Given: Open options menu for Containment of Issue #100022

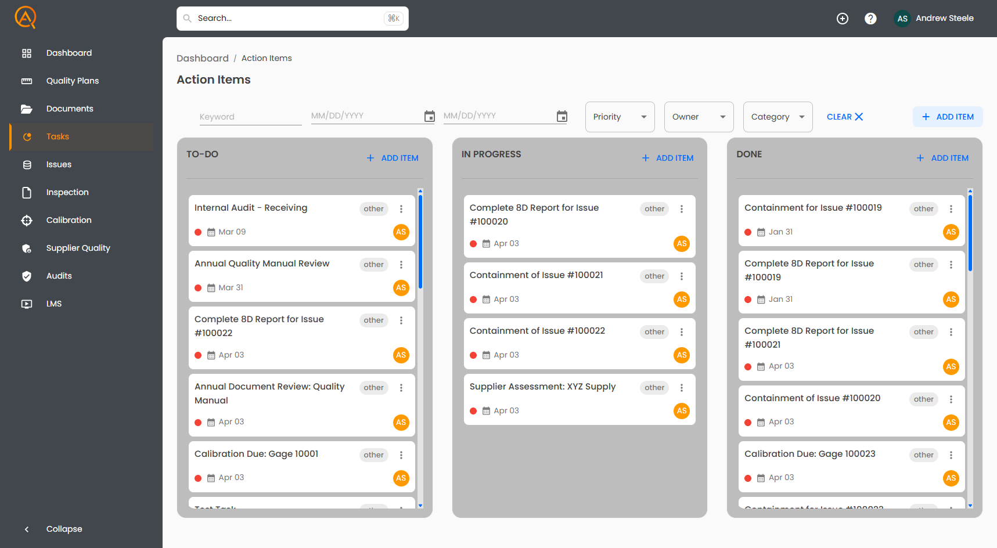Looking at the screenshot, I should [682, 332].
